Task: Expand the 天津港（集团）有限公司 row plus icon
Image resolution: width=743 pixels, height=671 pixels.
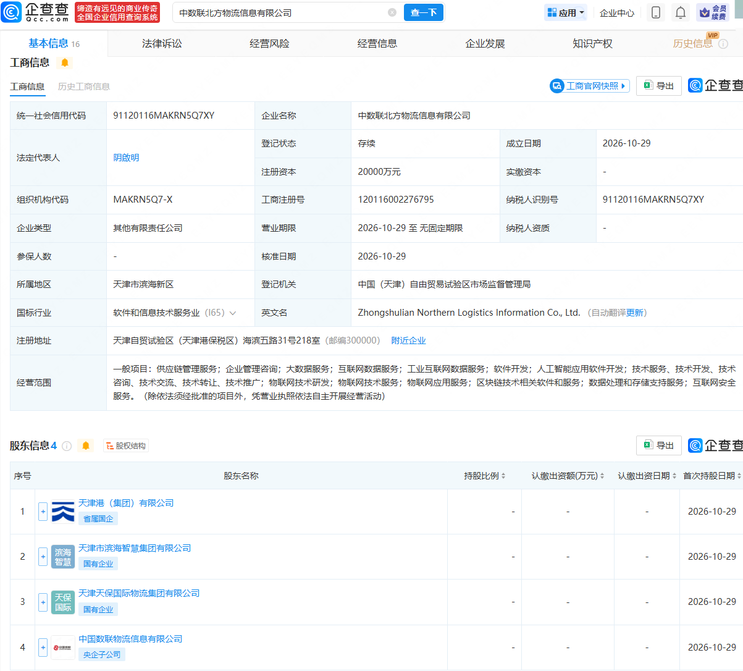Action: tap(43, 512)
